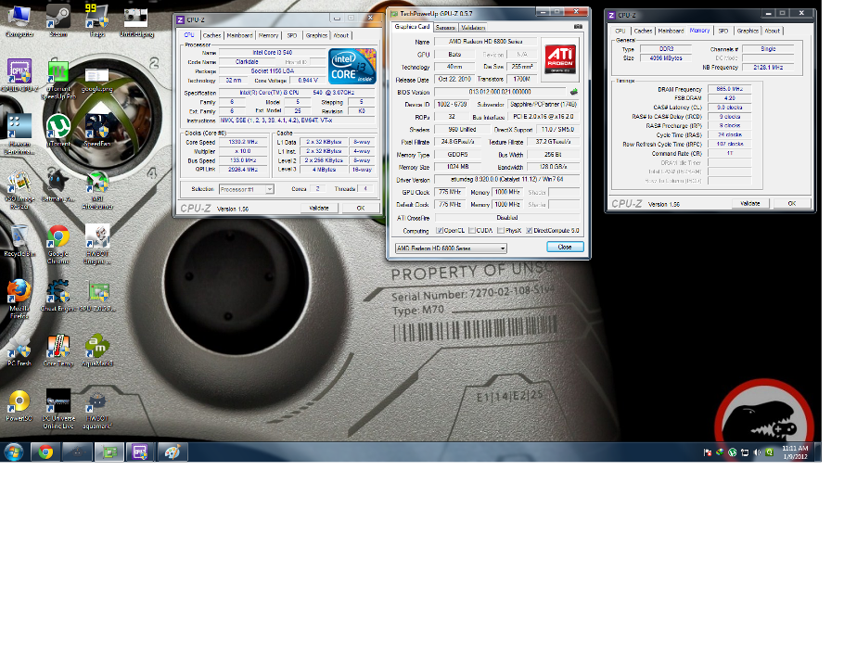Image resolution: width=844 pixels, height=649 pixels.
Task: Open the Recycle Bin
Action: [19, 240]
